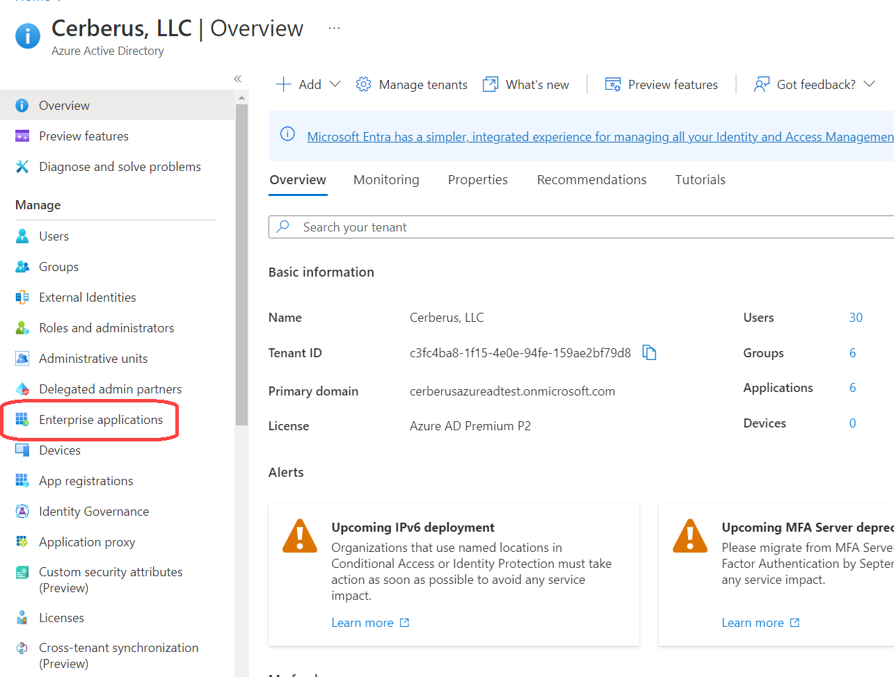The image size is (894, 677).
Task: Expand the Add dropdown chevron
Action: [x=335, y=84]
